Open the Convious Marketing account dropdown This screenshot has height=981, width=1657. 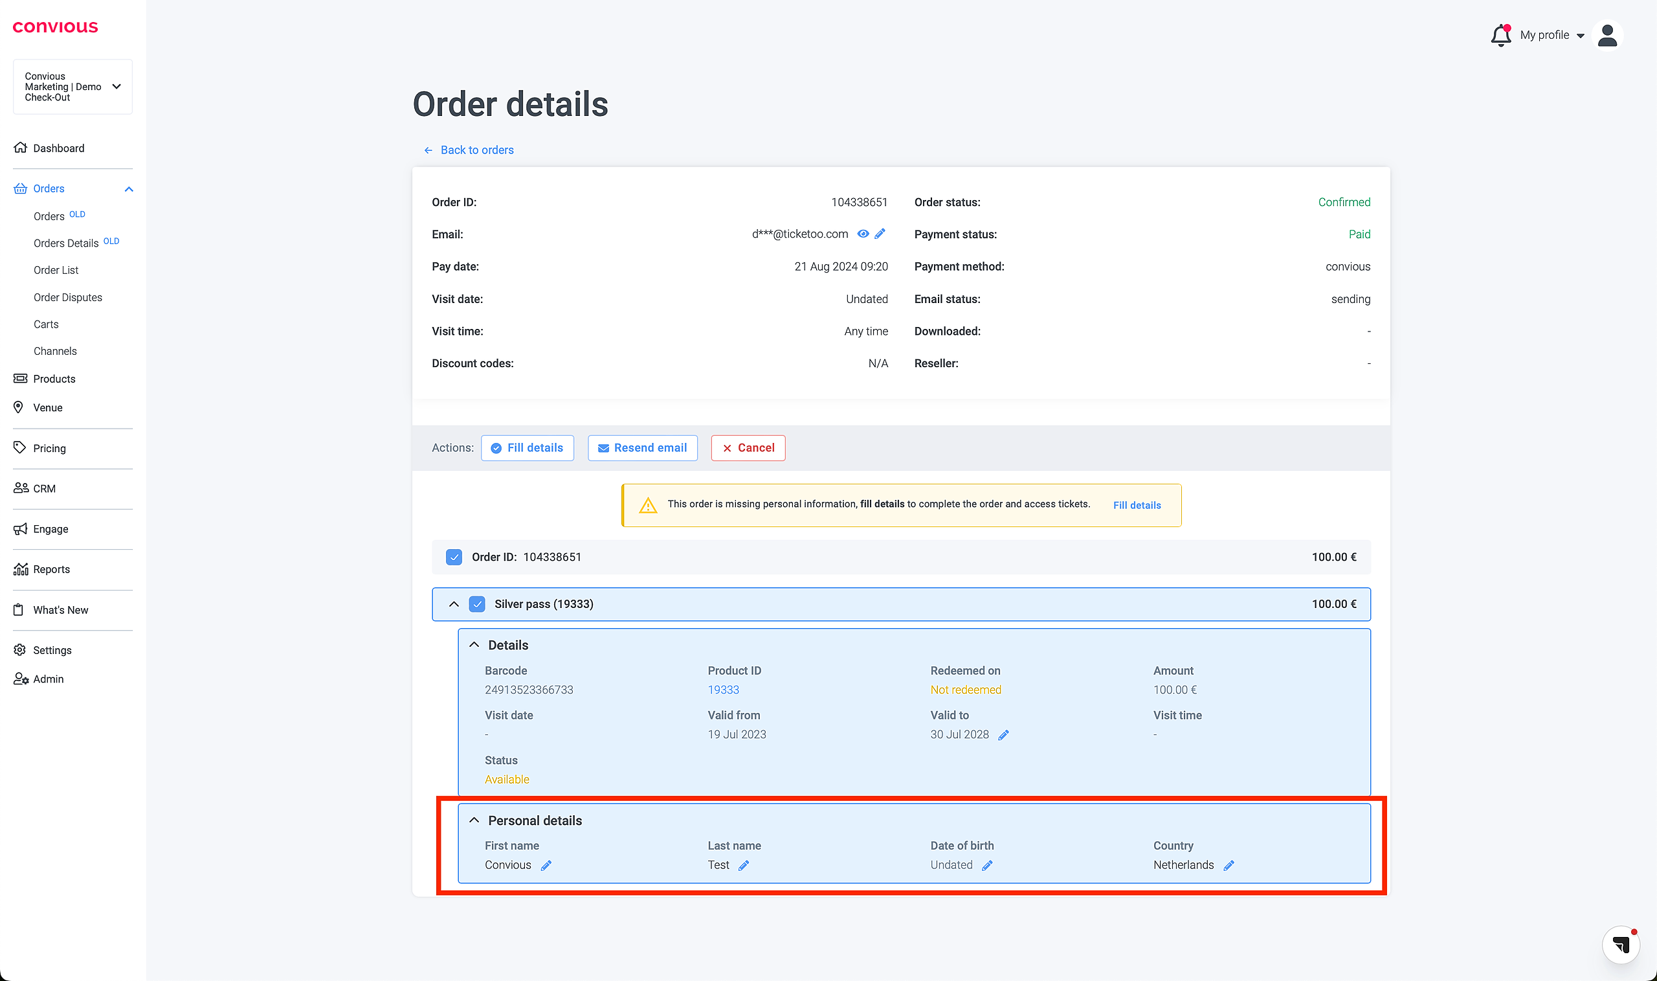pyautogui.click(x=72, y=87)
